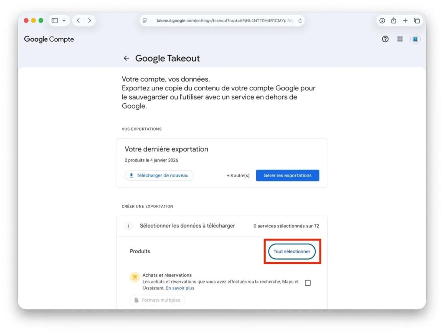Click the download icon inside Télécharger de nouveau

coord(131,175)
